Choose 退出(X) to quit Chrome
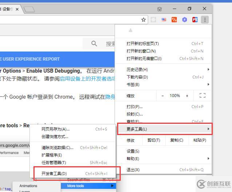Screen dimensions: 232x192 click(163, 170)
